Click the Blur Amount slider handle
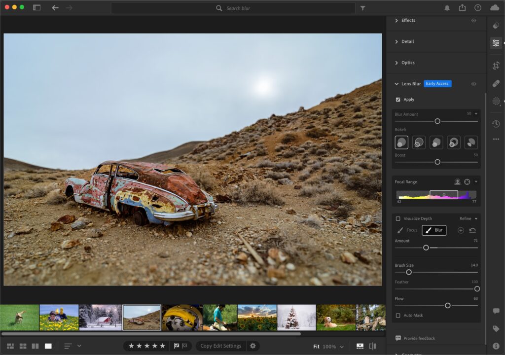 click(x=437, y=121)
